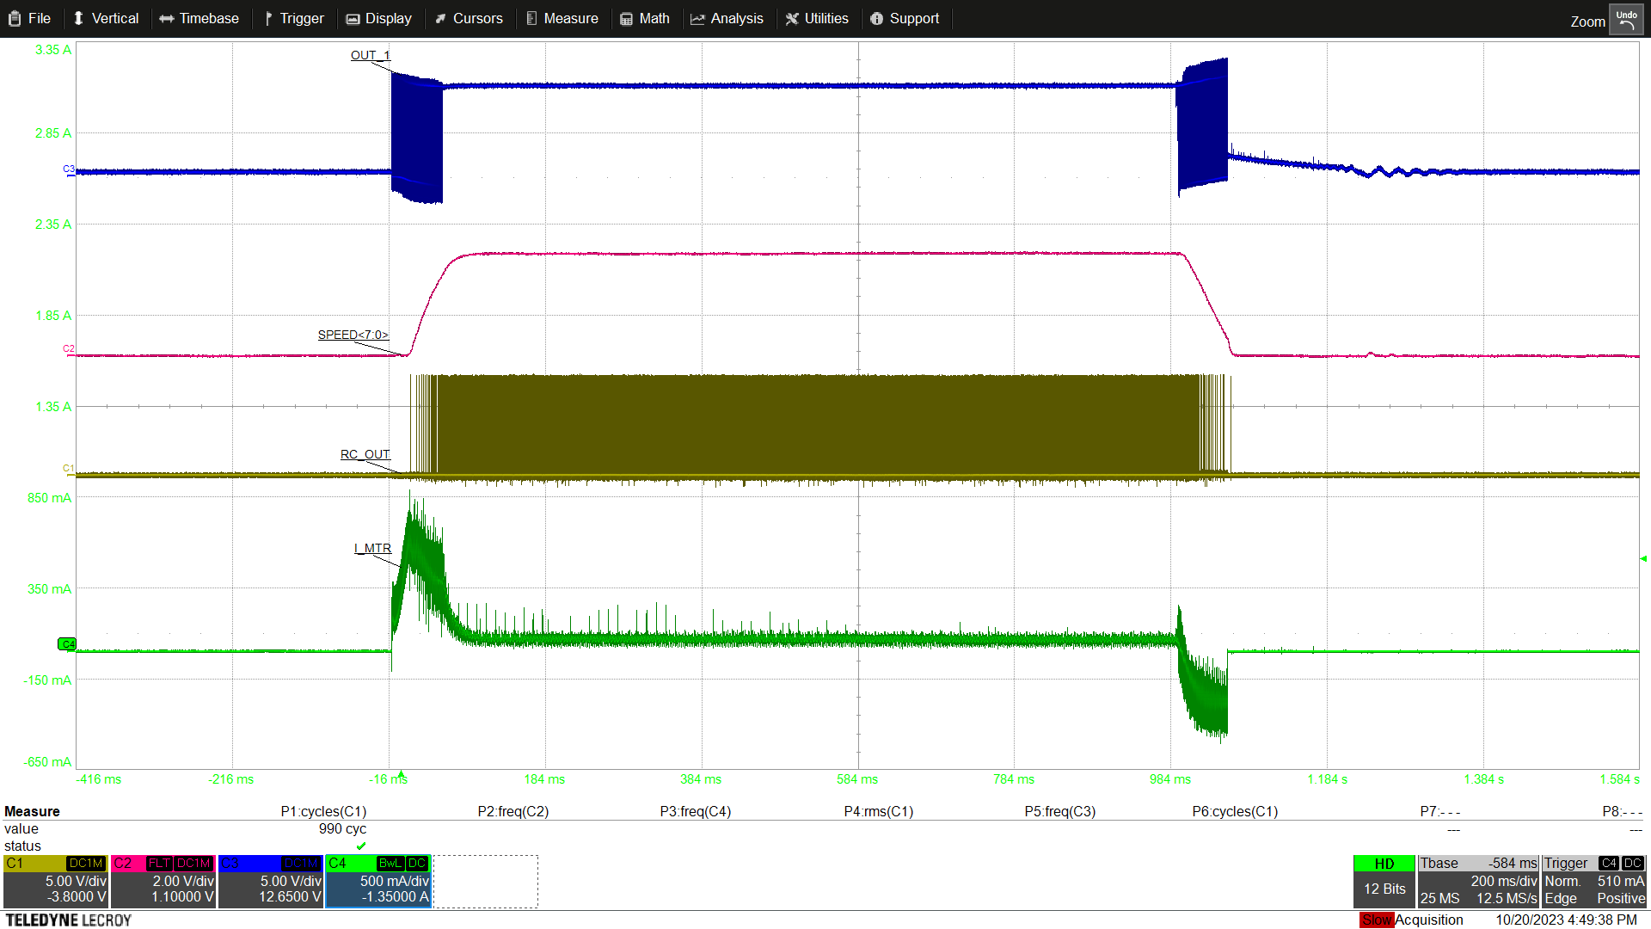The image size is (1651, 929).
Task: Click the -3.8000 V offset value on C1
Action: pyautogui.click(x=76, y=897)
